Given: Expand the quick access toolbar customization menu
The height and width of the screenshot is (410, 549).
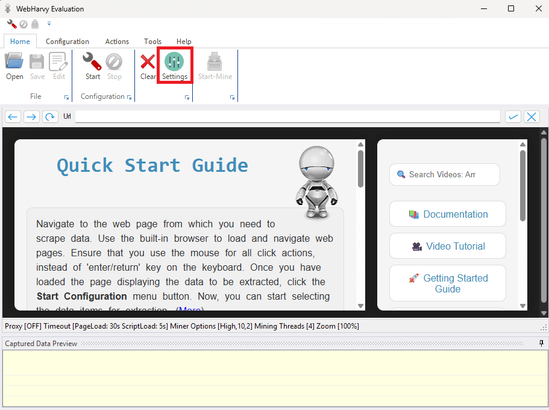Looking at the screenshot, I should (x=49, y=24).
